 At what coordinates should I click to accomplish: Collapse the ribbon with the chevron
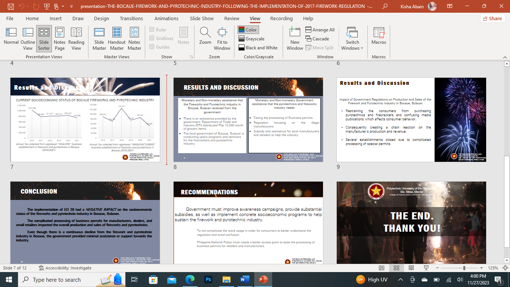(506, 57)
